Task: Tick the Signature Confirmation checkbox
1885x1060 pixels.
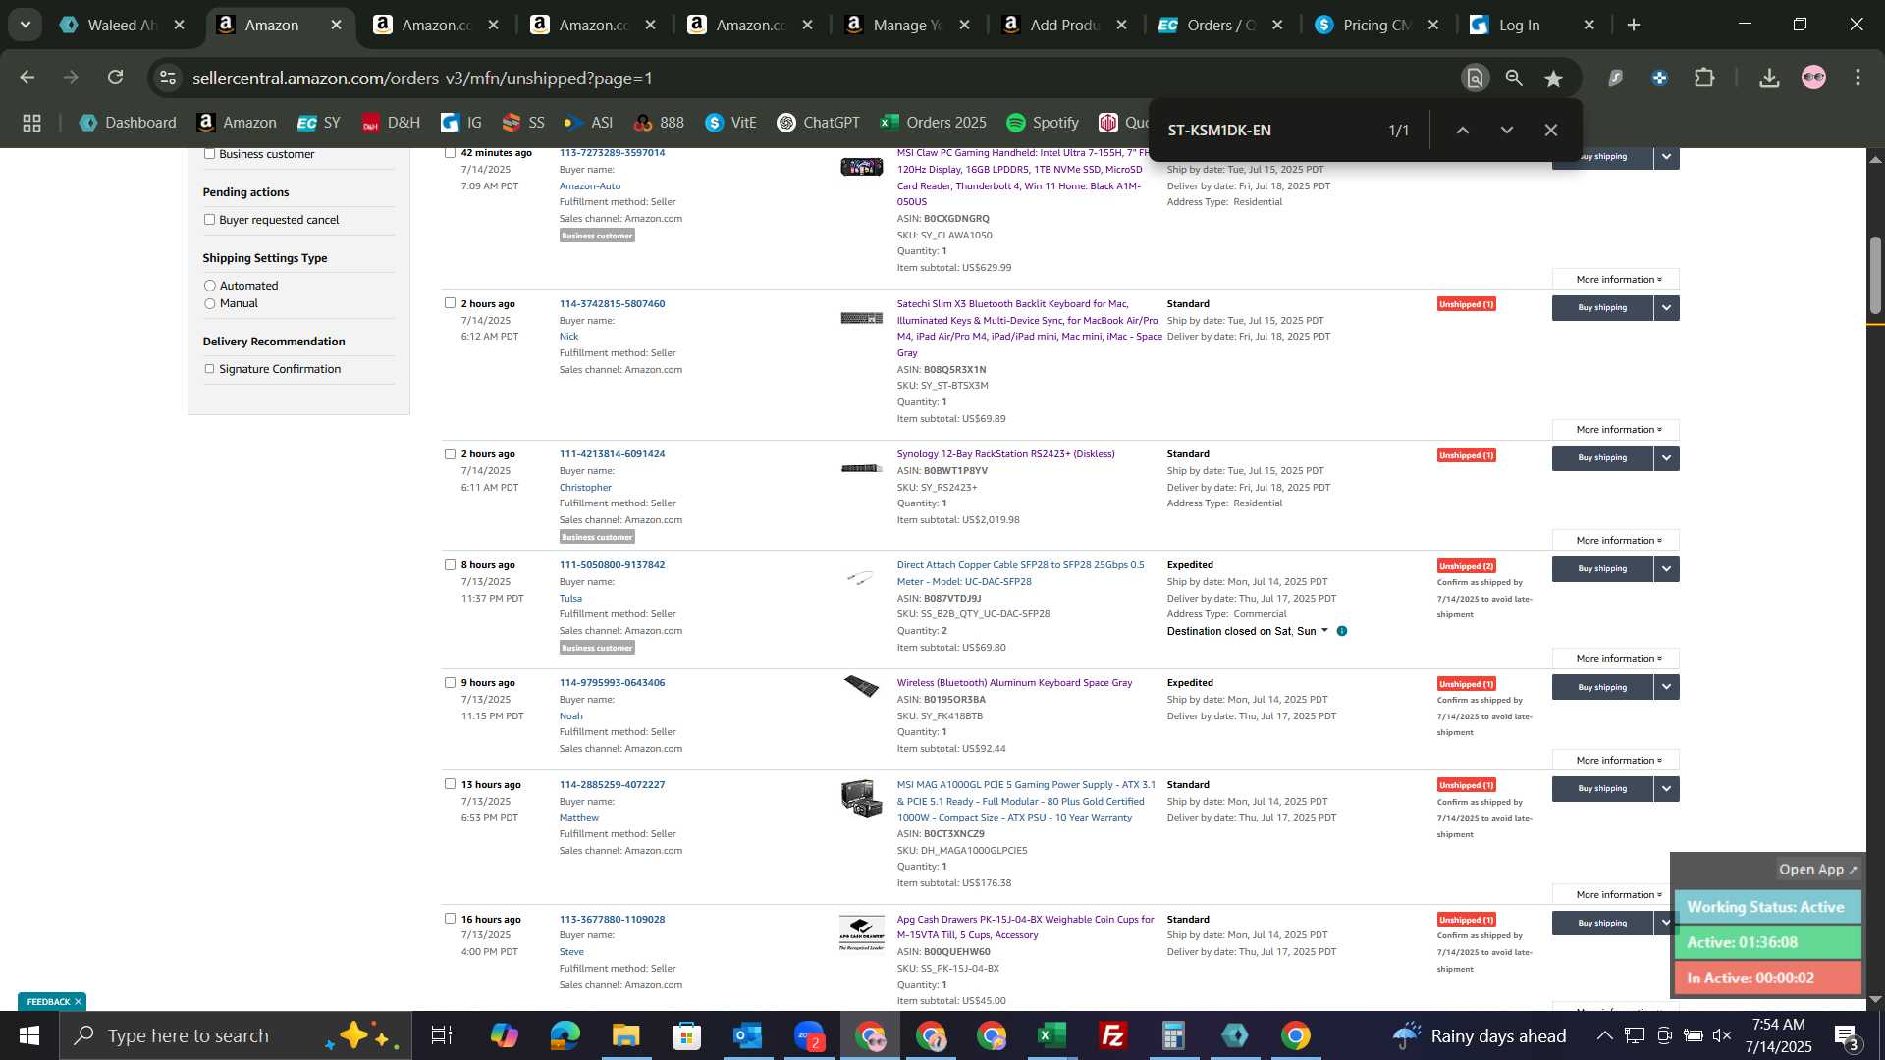Action: pos(209,369)
